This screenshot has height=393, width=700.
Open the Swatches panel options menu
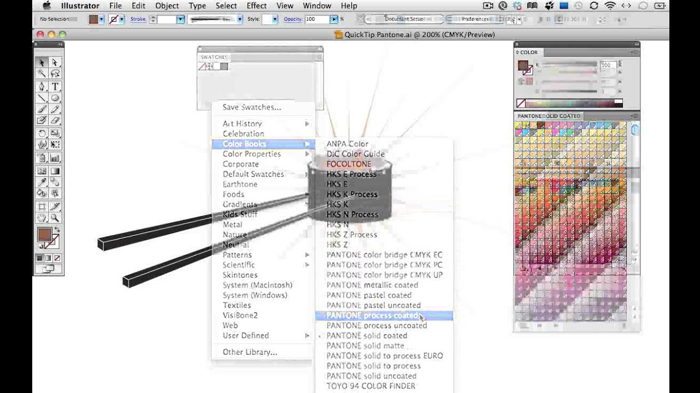click(319, 57)
